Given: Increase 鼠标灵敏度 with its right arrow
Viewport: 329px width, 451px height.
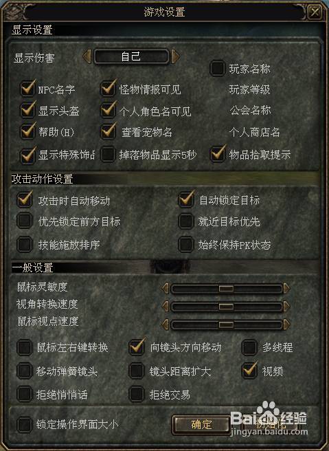Looking at the screenshot, I should click(286, 289).
